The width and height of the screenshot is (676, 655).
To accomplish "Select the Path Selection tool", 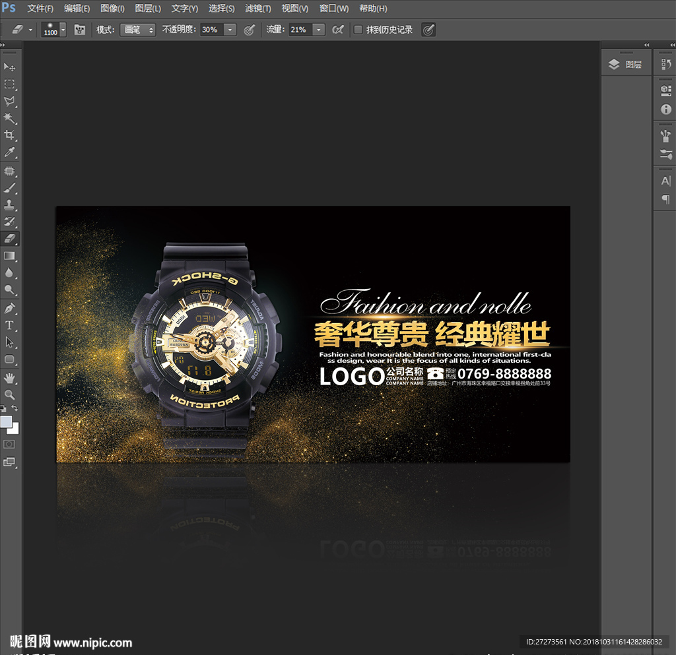I will pos(9,342).
